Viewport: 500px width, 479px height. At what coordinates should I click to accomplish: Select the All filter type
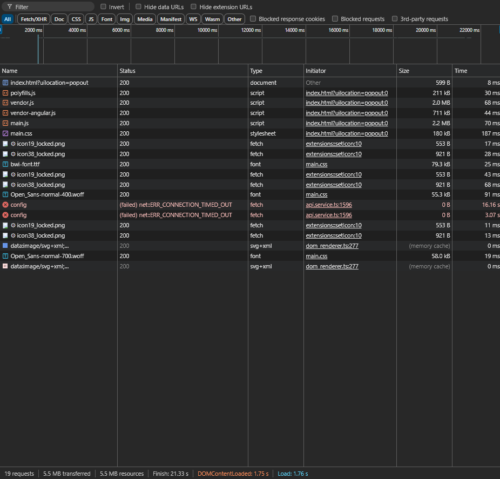(8, 19)
